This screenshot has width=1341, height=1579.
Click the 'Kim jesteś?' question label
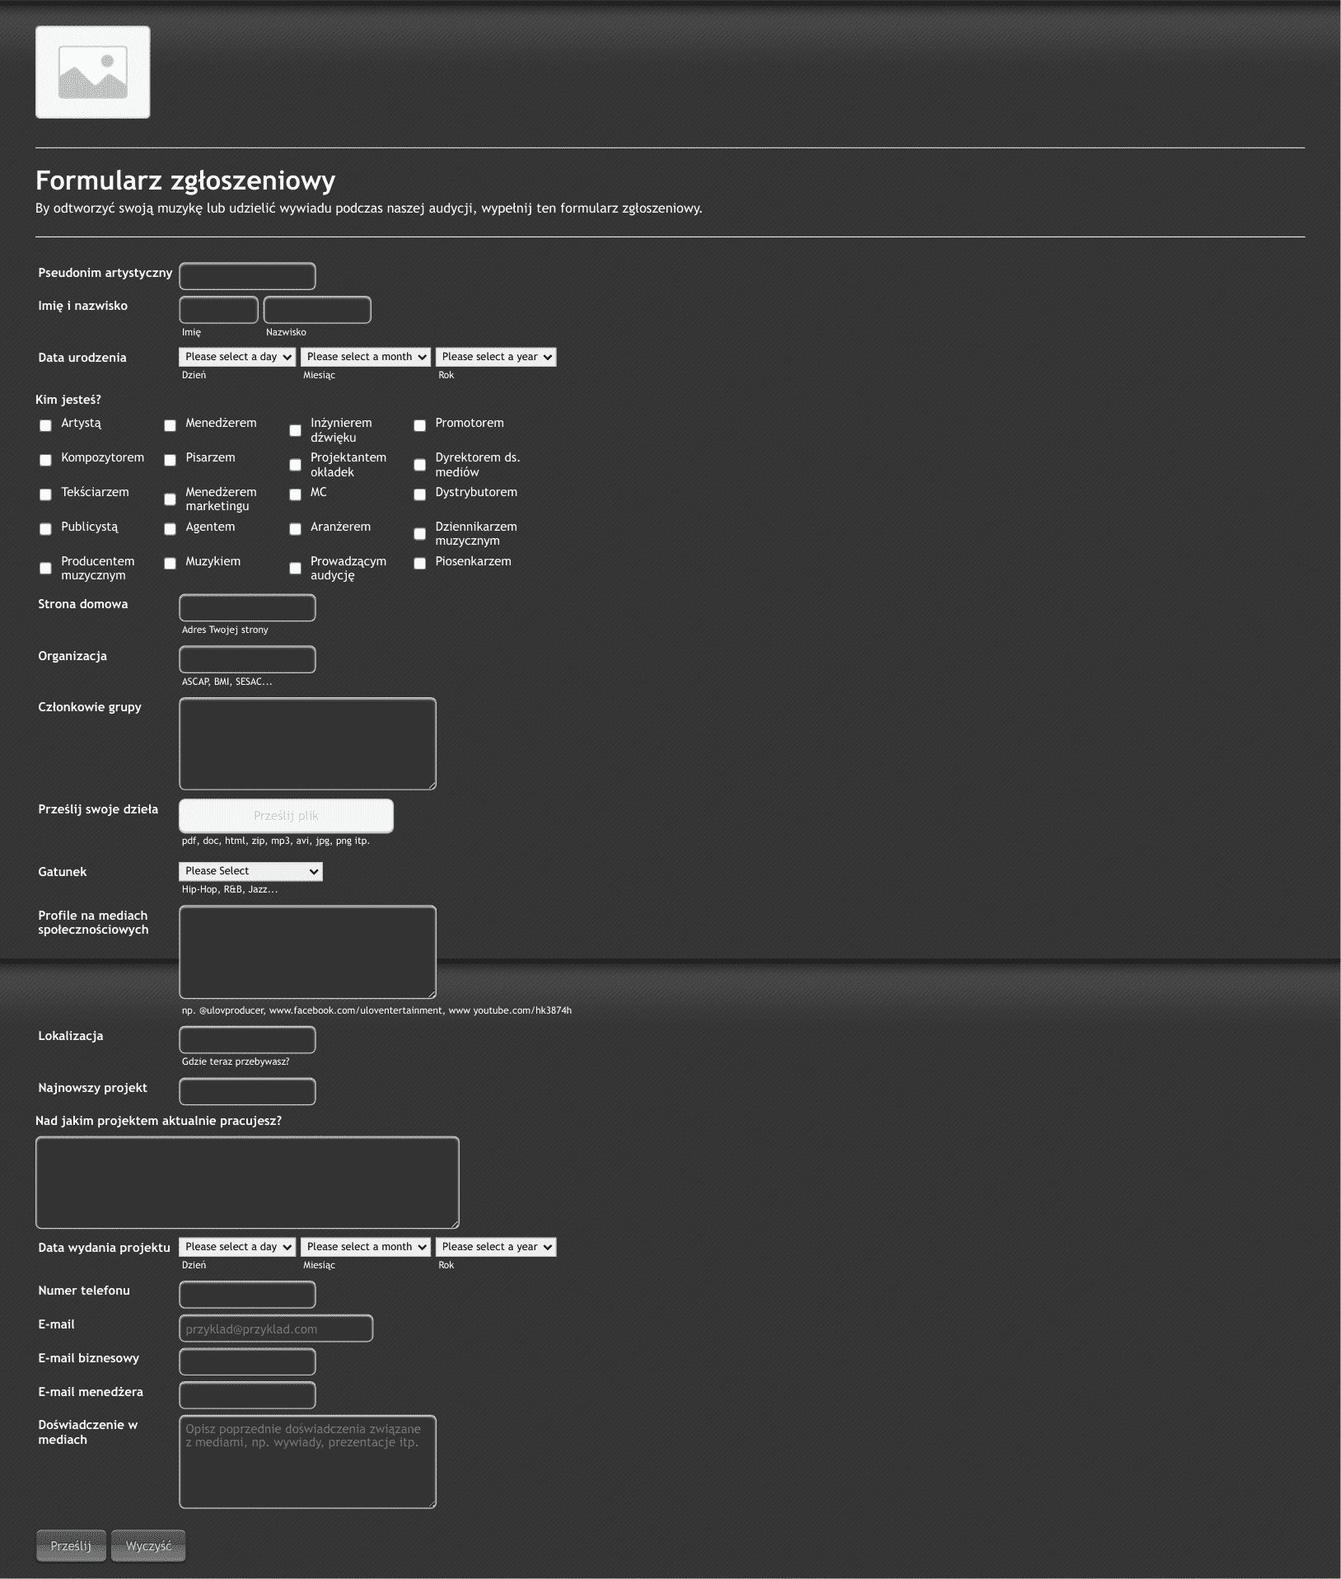click(x=68, y=400)
